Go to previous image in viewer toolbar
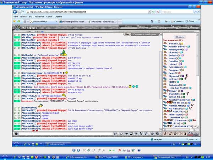213x160 pixels. pos(74,150)
